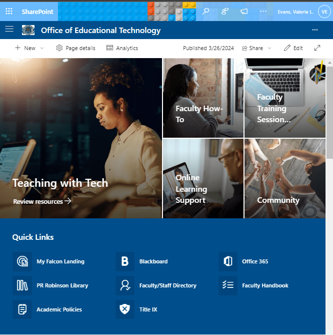Open the Teaching with Tech hero tile
333x335 pixels.
coord(81,138)
